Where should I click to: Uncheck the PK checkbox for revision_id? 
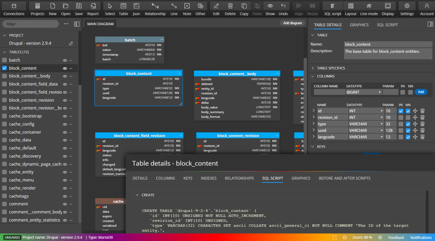(x=401, y=117)
